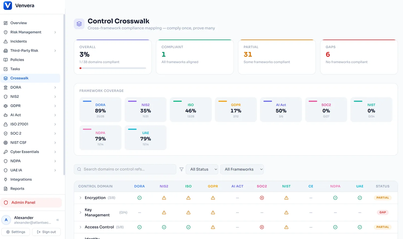
Task: Click the Encryption PARTIAL status badge
Action: [x=383, y=198]
